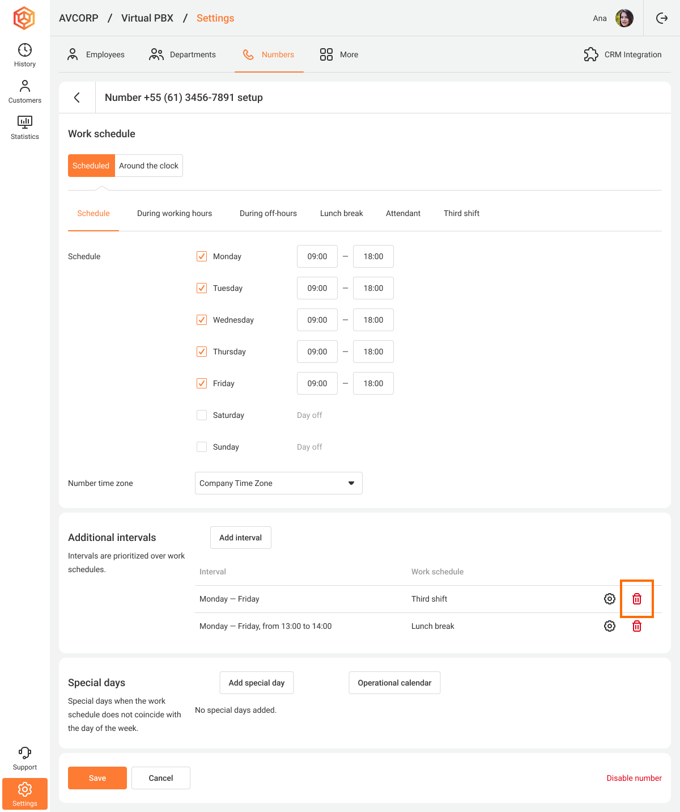
Task: Click the logout icon
Action: 662,18
